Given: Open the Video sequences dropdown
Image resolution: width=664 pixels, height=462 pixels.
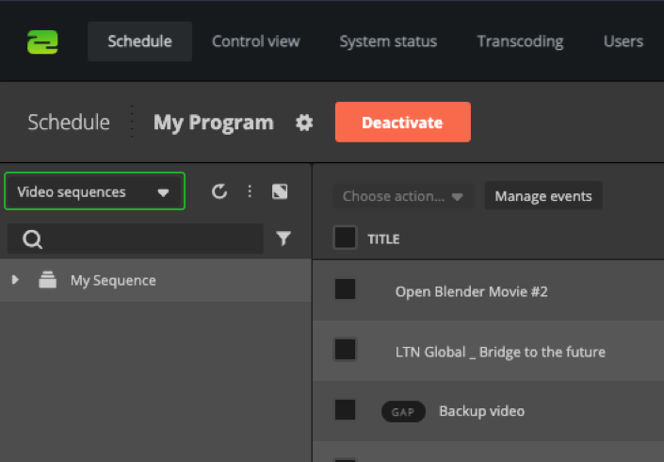Looking at the screenshot, I should click(94, 191).
